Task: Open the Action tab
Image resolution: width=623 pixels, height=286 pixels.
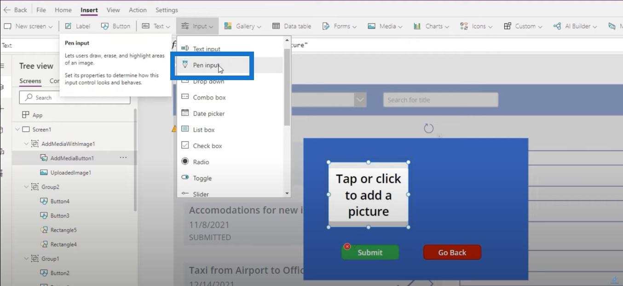Action: [138, 10]
